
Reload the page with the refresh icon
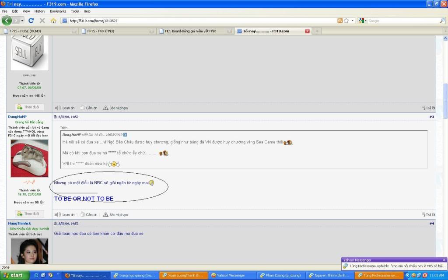[31, 21]
